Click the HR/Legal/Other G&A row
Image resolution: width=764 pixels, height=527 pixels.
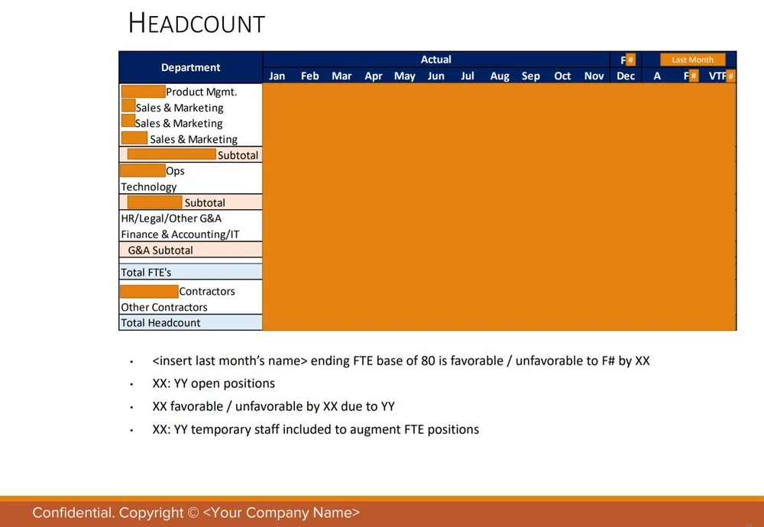[190, 218]
